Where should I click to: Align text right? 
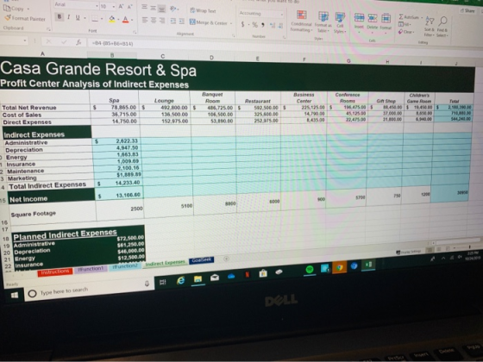[161, 21]
